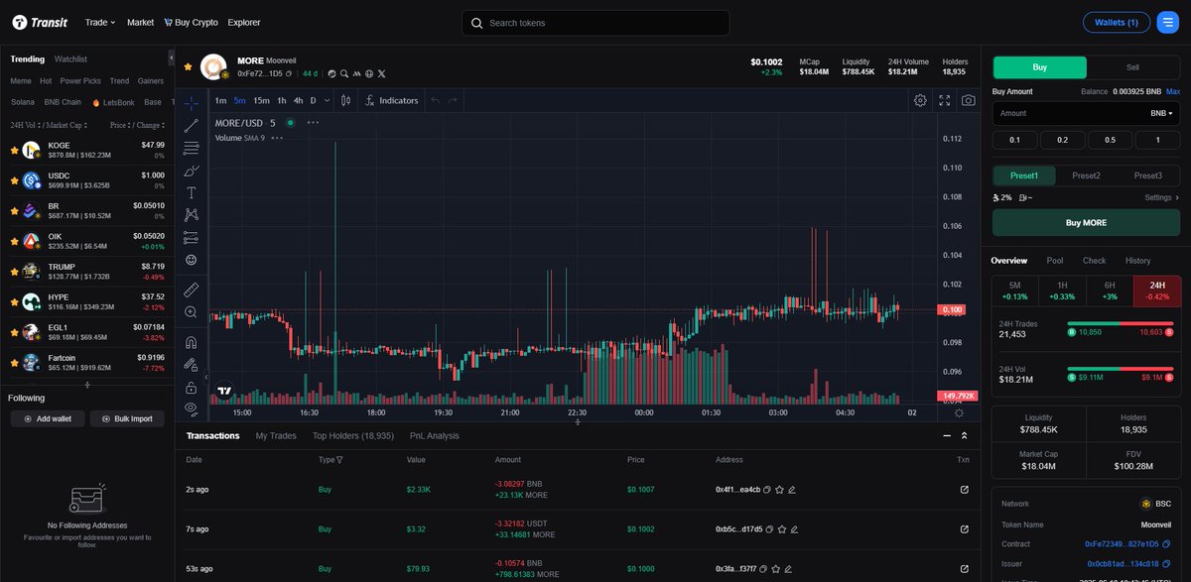Toggle hide all drawings eye icon

click(192, 407)
